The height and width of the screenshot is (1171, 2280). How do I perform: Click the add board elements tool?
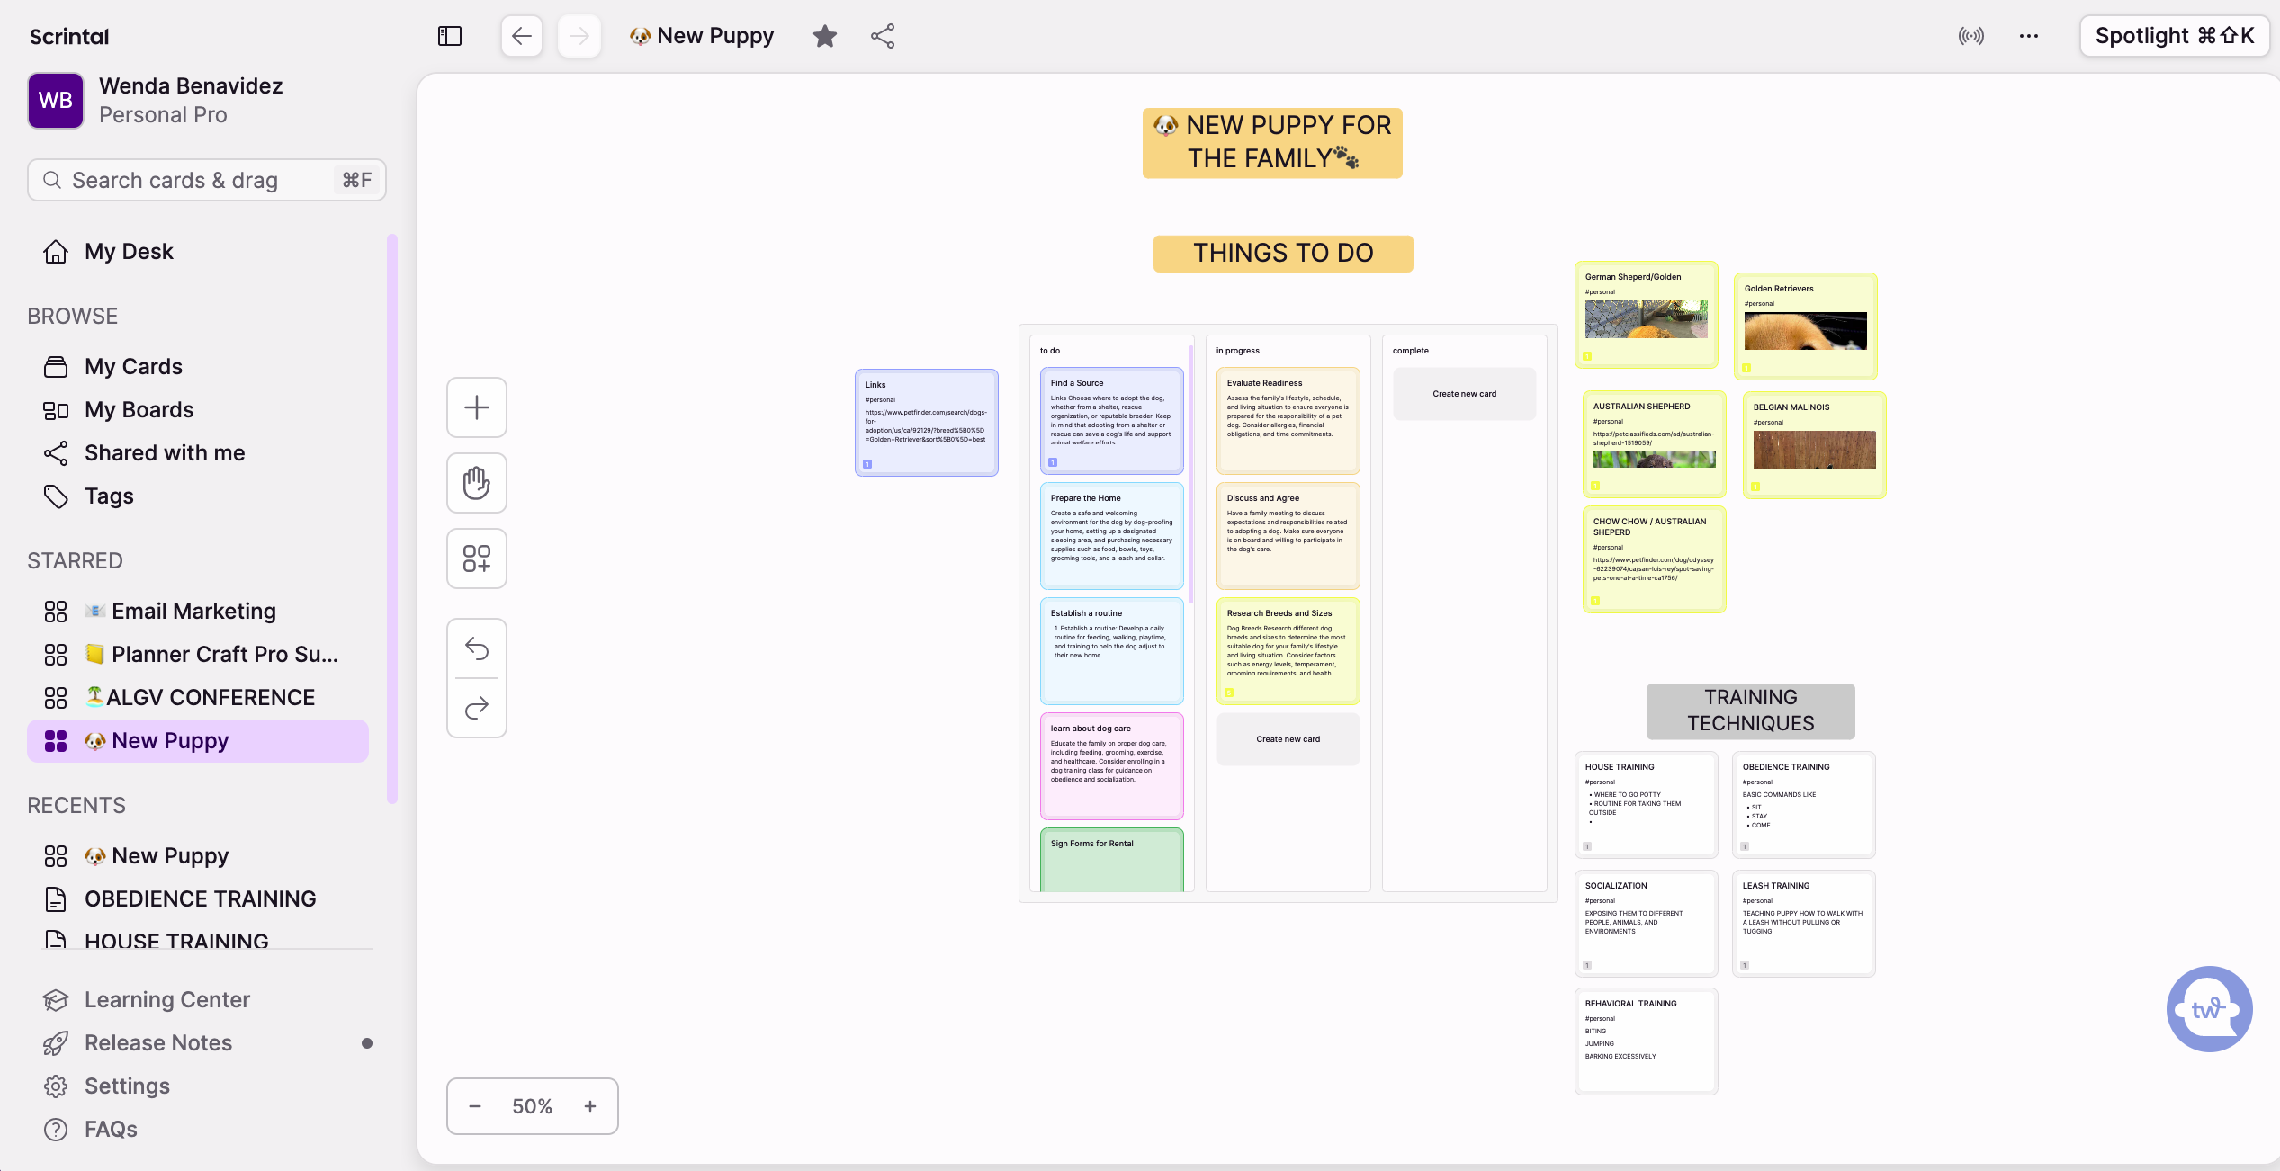click(477, 559)
